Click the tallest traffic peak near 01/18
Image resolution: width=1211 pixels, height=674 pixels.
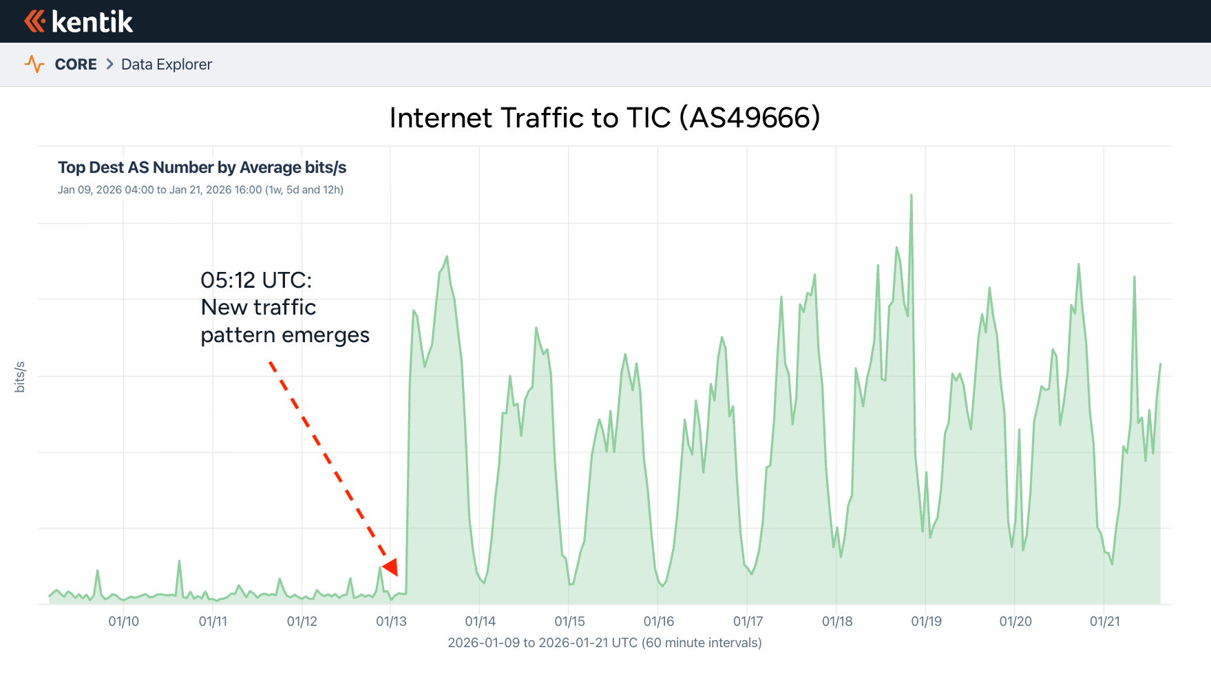click(x=912, y=200)
